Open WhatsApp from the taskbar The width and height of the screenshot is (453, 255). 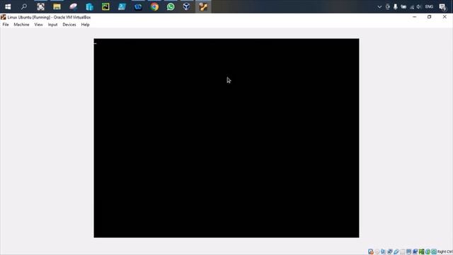tap(171, 6)
